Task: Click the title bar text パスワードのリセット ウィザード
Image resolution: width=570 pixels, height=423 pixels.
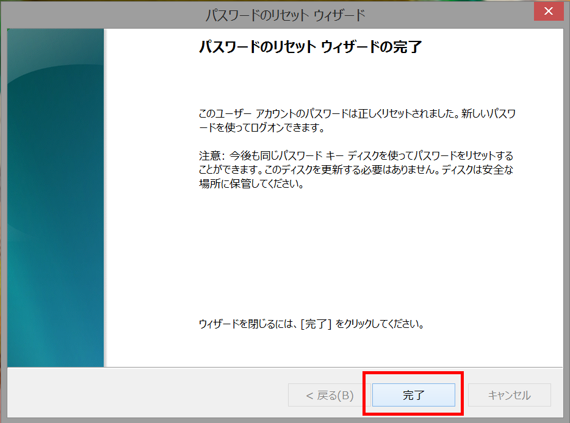Action: point(286,15)
